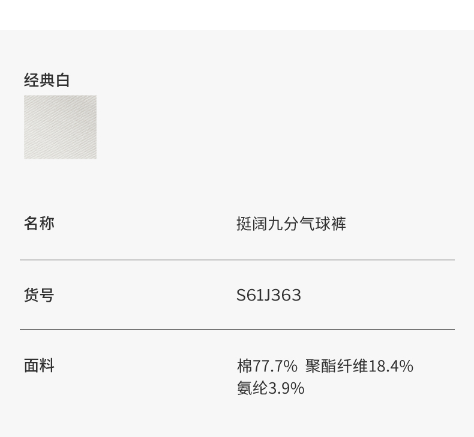This screenshot has height=437, width=474.
Task: Click the 面料 row label
Action: click(39, 365)
